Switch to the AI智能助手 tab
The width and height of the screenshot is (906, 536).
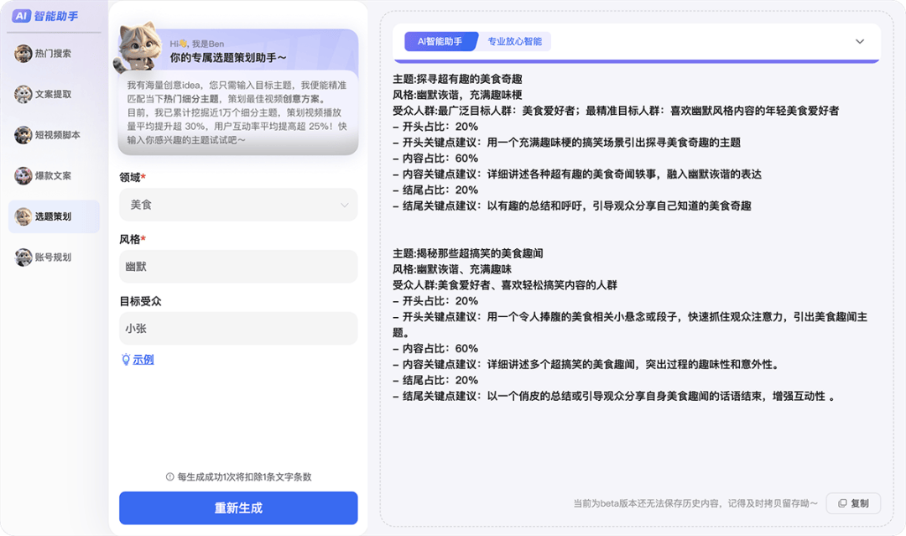440,42
